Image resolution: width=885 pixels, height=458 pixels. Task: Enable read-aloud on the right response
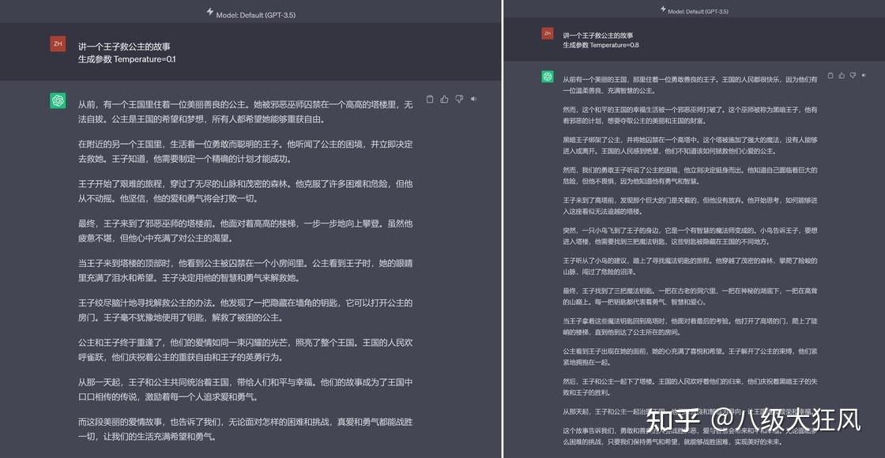pyautogui.click(x=863, y=75)
